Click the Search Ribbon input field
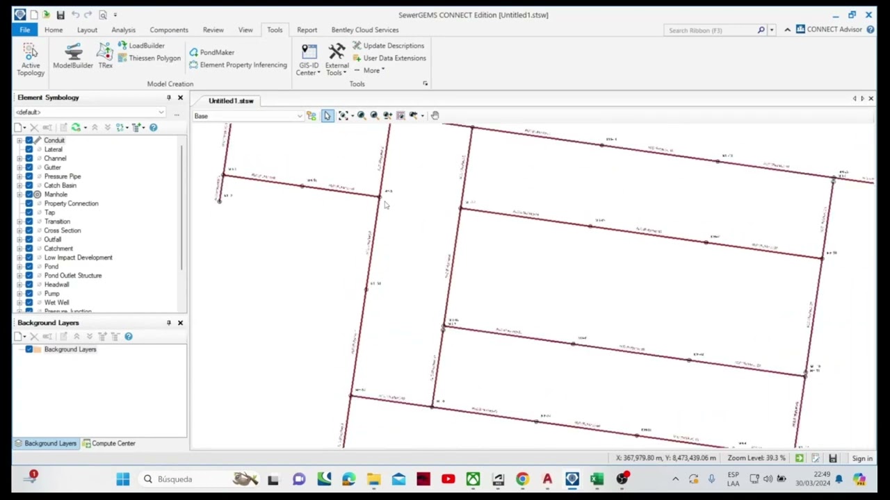 click(x=714, y=30)
